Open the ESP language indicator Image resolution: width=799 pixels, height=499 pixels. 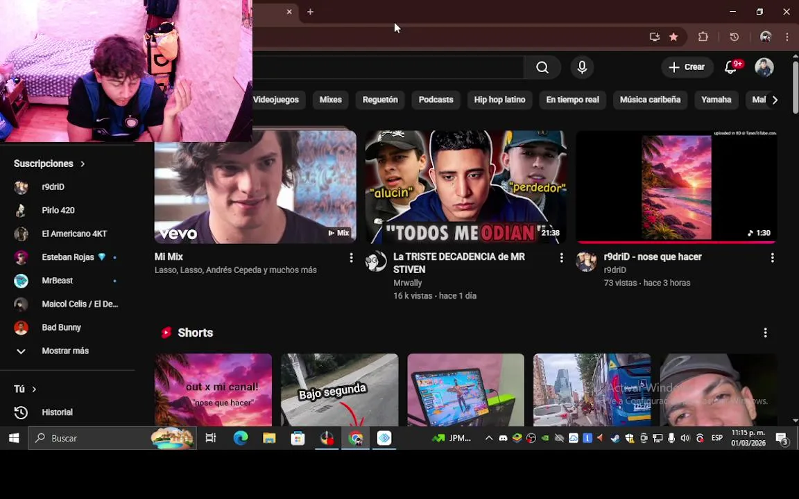click(717, 438)
